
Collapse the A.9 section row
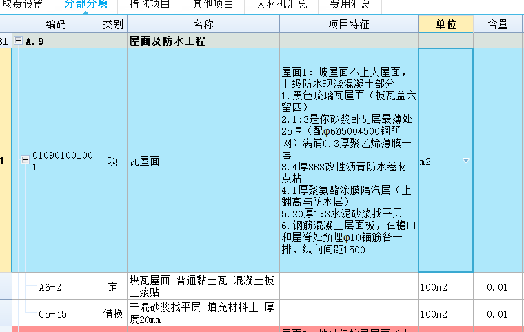coord(18,41)
